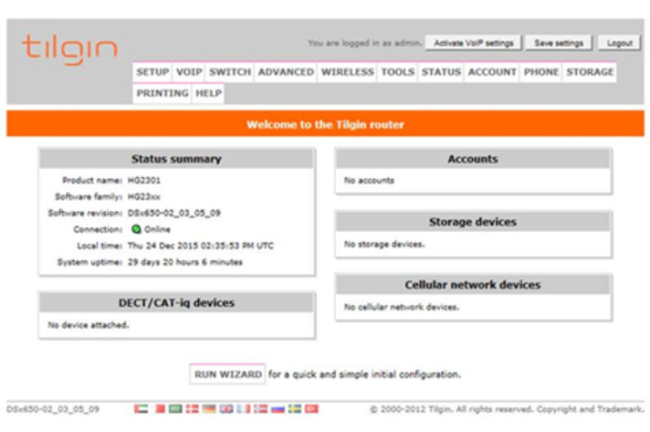This screenshot has height=432, width=650.
Task: Go to the VOIP tab
Action: coord(189,72)
